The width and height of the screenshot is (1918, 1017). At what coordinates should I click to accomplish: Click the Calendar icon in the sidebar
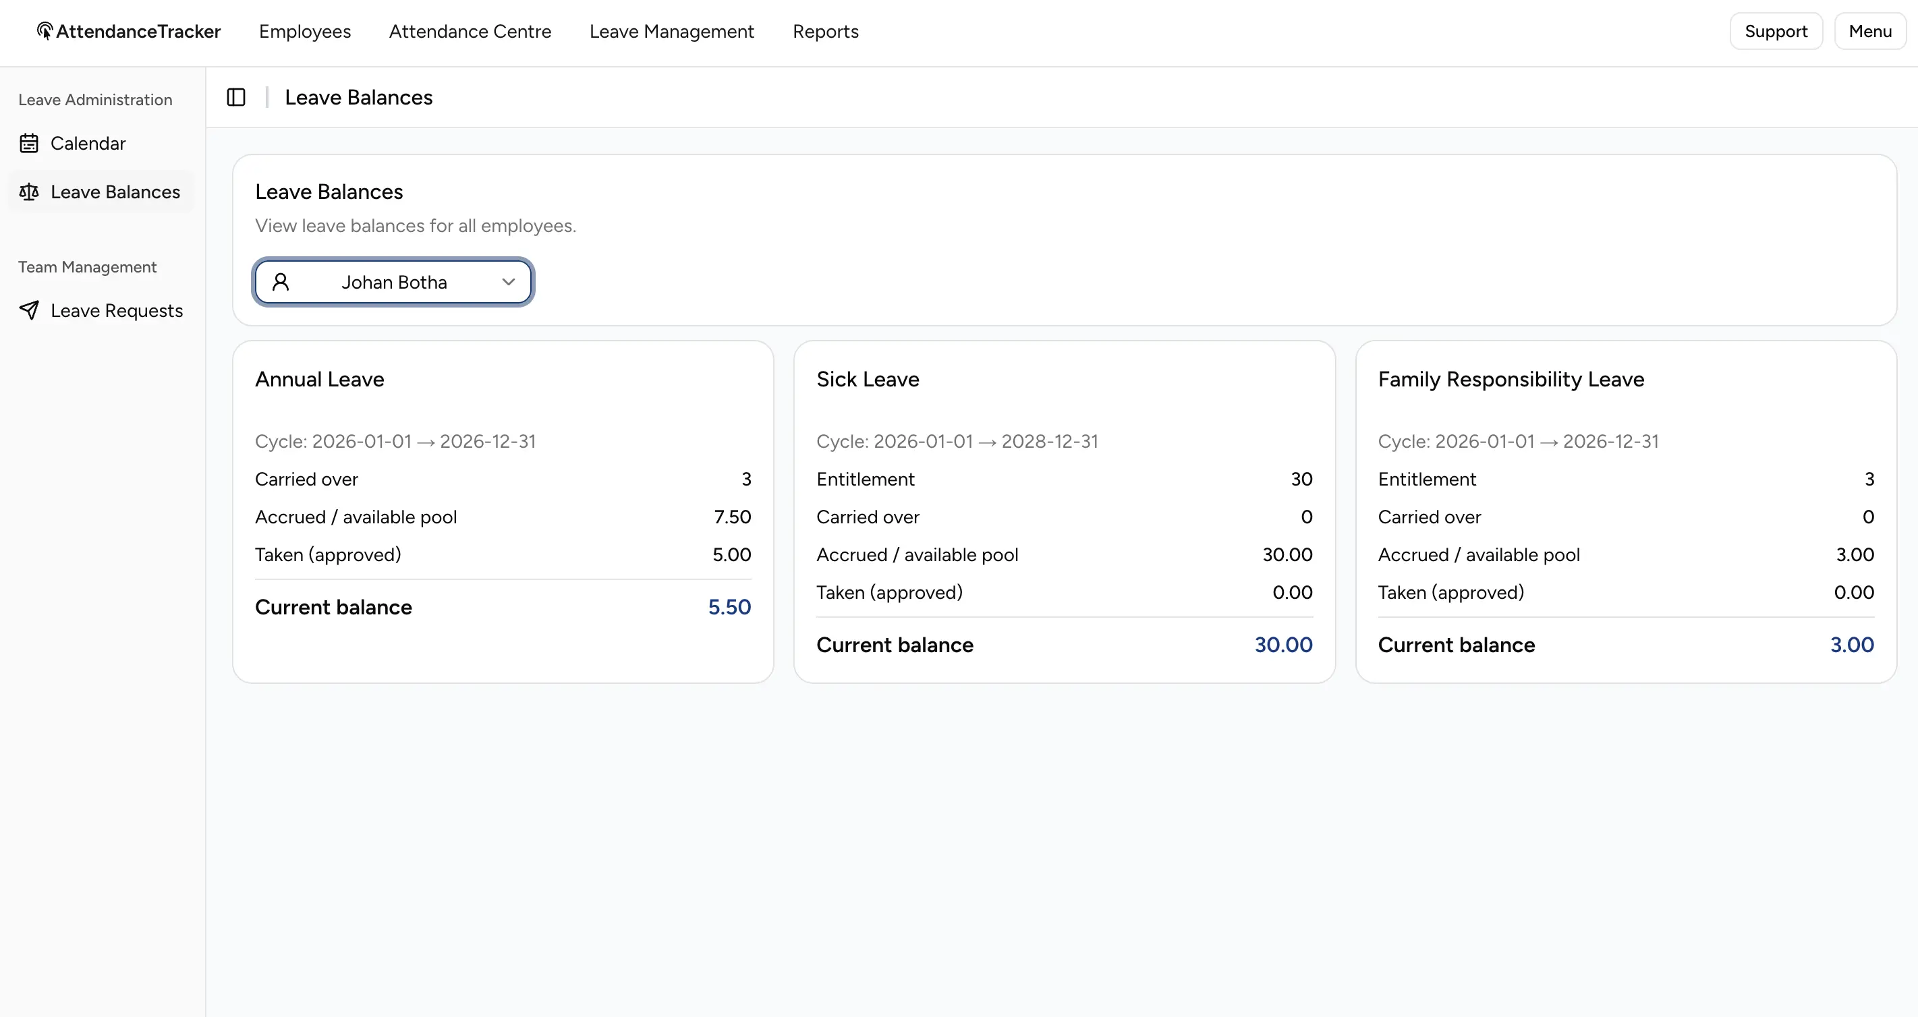pyautogui.click(x=29, y=143)
